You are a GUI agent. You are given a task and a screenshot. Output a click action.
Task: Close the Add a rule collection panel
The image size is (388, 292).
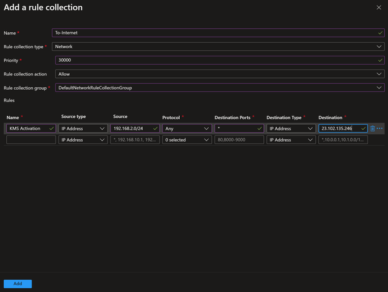[379, 7]
